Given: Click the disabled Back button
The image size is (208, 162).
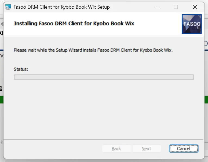Looking at the screenshot, I should (x=116, y=149).
